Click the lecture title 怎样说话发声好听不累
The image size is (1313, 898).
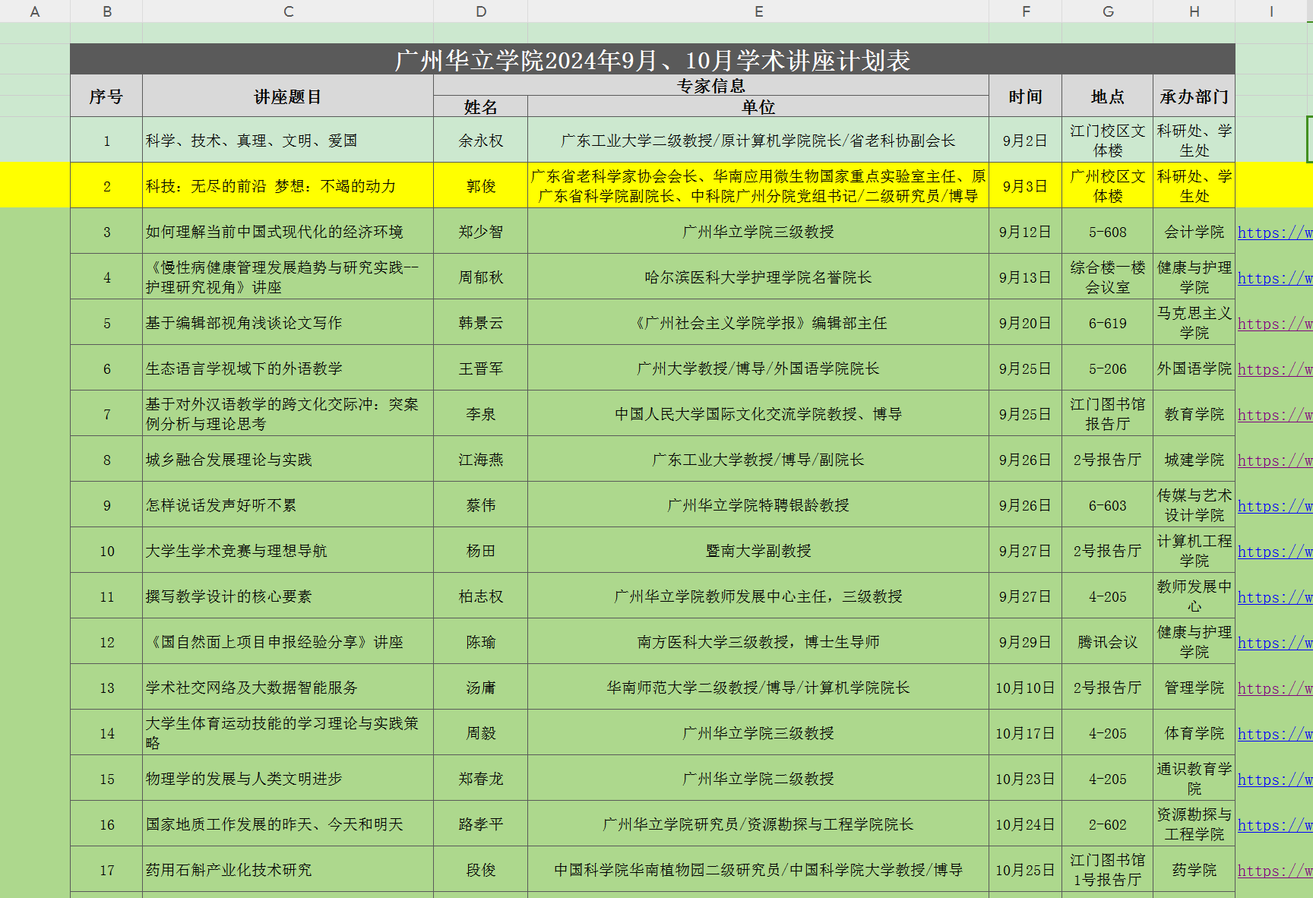pos(288,505)
